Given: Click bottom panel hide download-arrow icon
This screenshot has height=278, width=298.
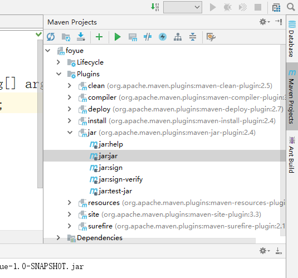Looking at the screenshot, I should tap(279, 251).
